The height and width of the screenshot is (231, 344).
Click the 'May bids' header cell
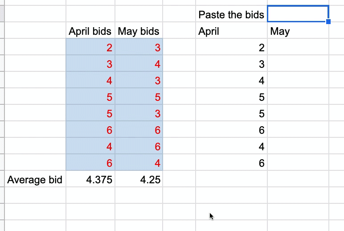[x=139, y=31]
